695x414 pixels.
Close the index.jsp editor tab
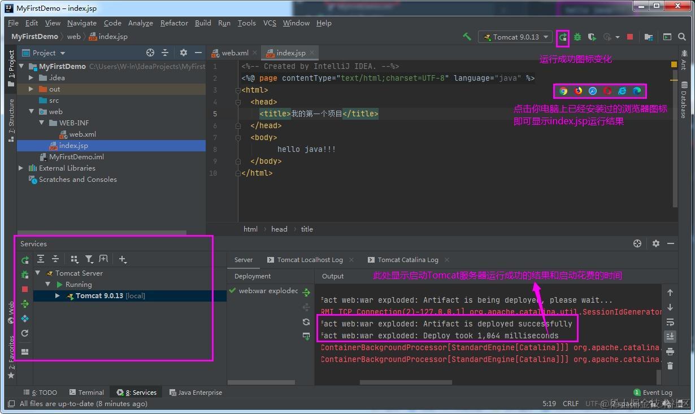[311, 53]
